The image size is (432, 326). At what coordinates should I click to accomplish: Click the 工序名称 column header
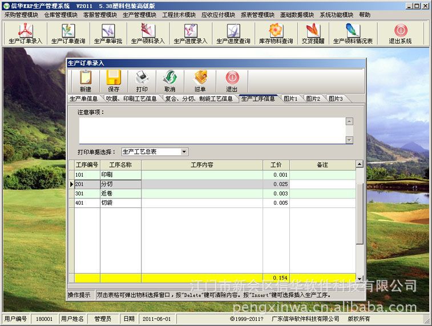(120, 165)
